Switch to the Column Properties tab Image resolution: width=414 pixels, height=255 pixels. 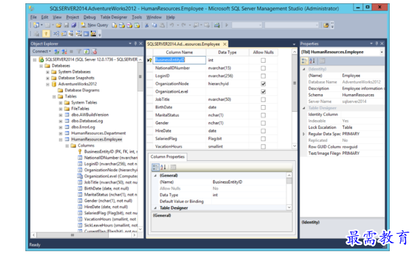coord(168,157)
